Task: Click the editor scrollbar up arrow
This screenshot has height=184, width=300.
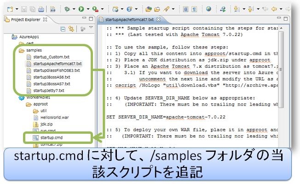Action: click(x=281, y=28)
